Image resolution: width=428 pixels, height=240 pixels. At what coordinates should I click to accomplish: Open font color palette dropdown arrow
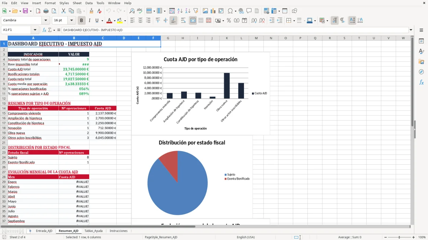coord(114,20)
